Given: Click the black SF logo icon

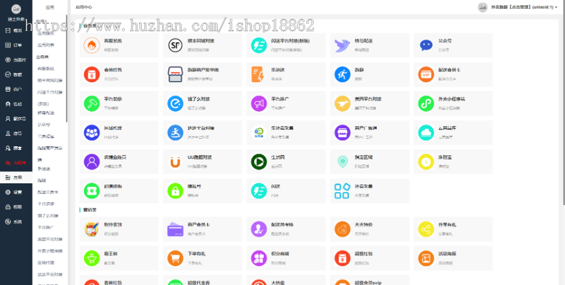Looking at the screenshot, I should click(x=175, y=45).
